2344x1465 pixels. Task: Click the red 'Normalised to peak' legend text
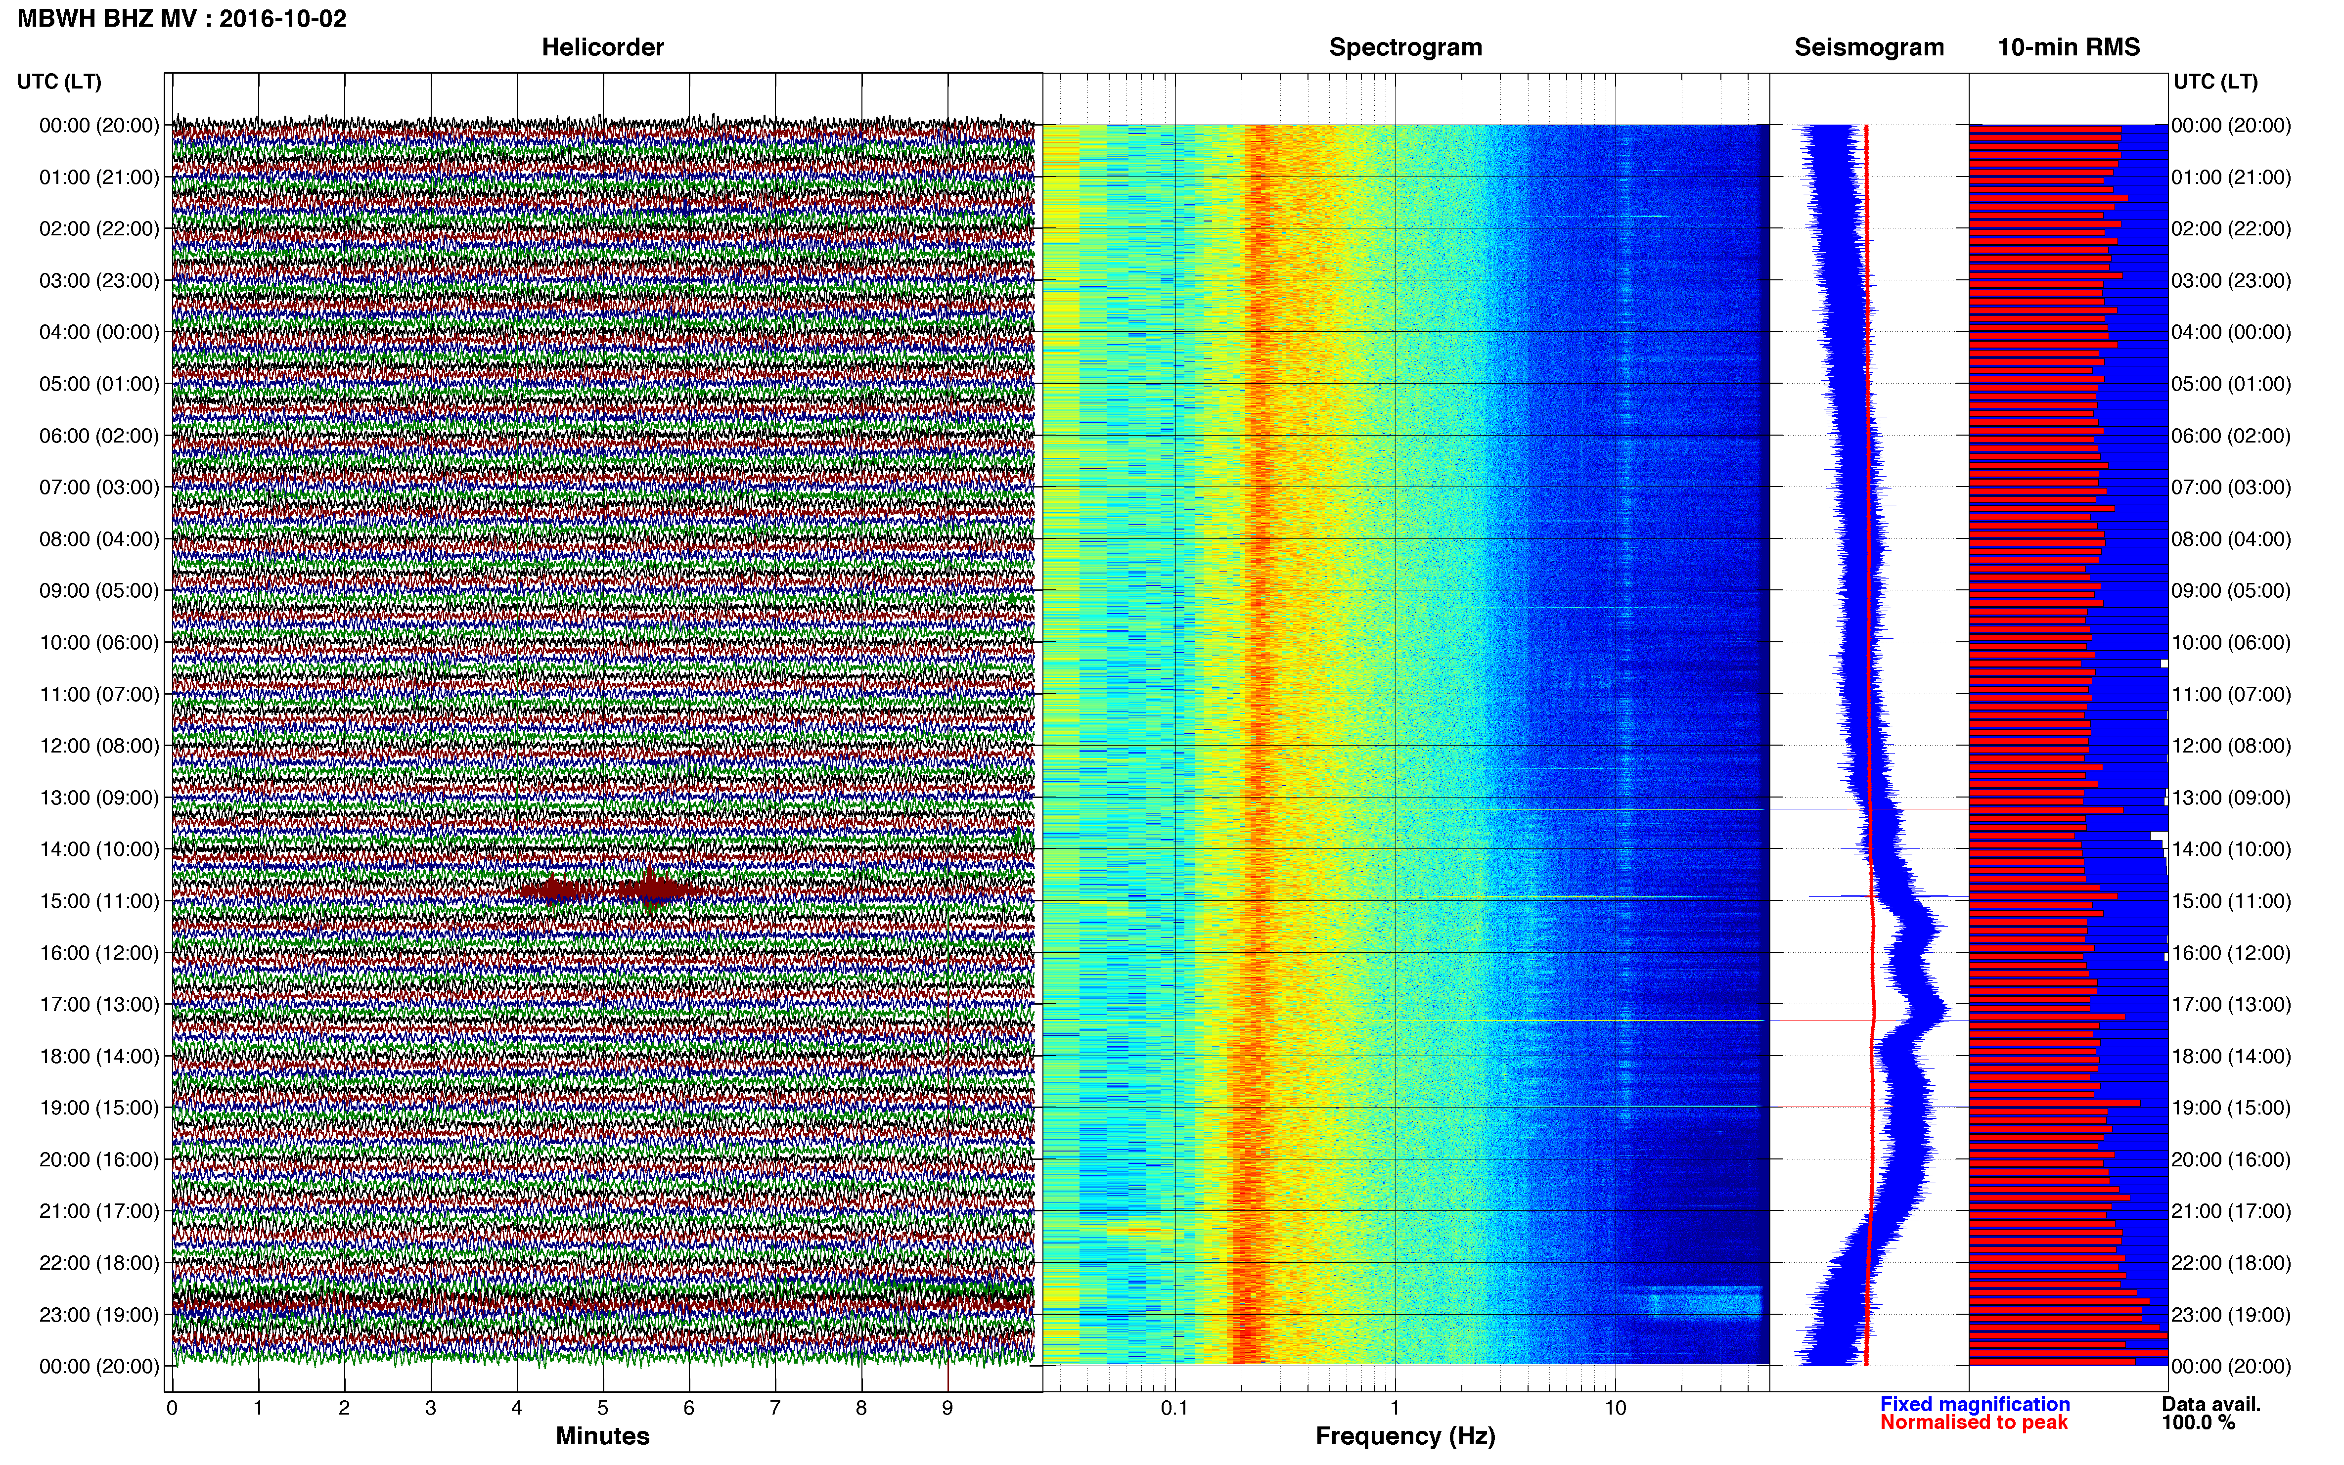[x=1974, y=1422]
